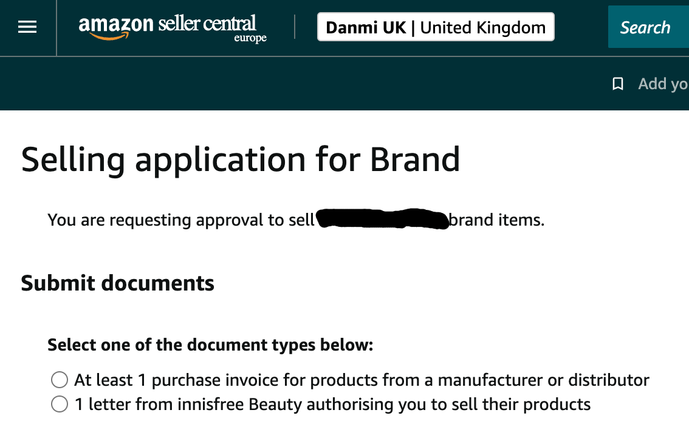Click "United Kingdom" in the account switcher
The image size is (689, 444).
click(483, 27)
